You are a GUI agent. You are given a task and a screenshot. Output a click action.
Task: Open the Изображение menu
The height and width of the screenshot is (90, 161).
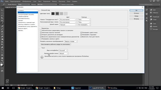[x=27, y=1]
